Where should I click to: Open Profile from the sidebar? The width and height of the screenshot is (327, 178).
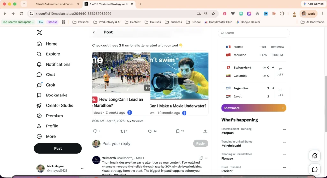pyautogui.click(x=47, y=126)
